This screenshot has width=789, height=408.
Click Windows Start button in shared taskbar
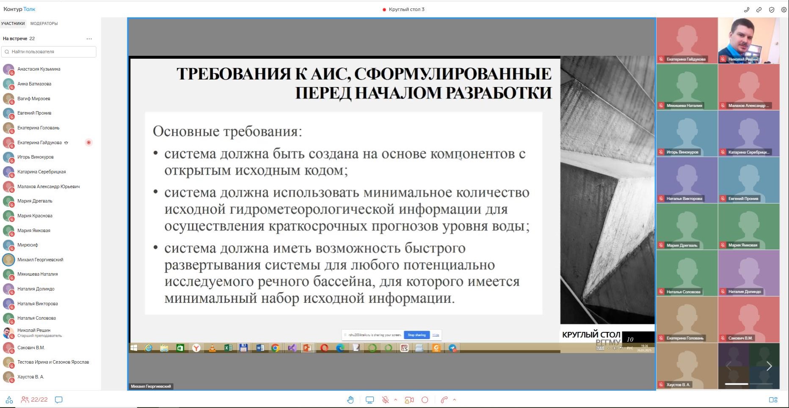[x=134, y=348]
